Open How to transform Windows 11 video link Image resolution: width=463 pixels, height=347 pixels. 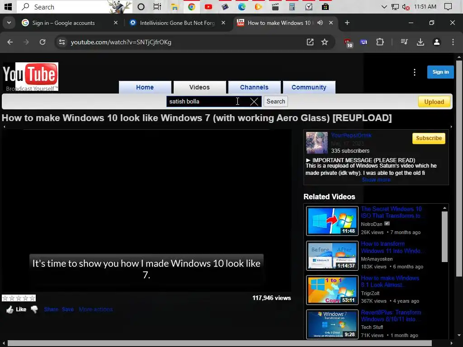(x=392, y=247)
